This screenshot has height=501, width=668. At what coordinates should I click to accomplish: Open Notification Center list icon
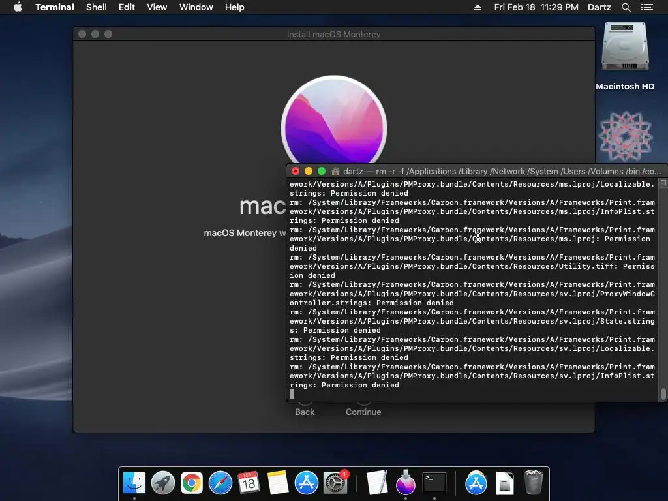pyautogui.click(x=646, y=7)
